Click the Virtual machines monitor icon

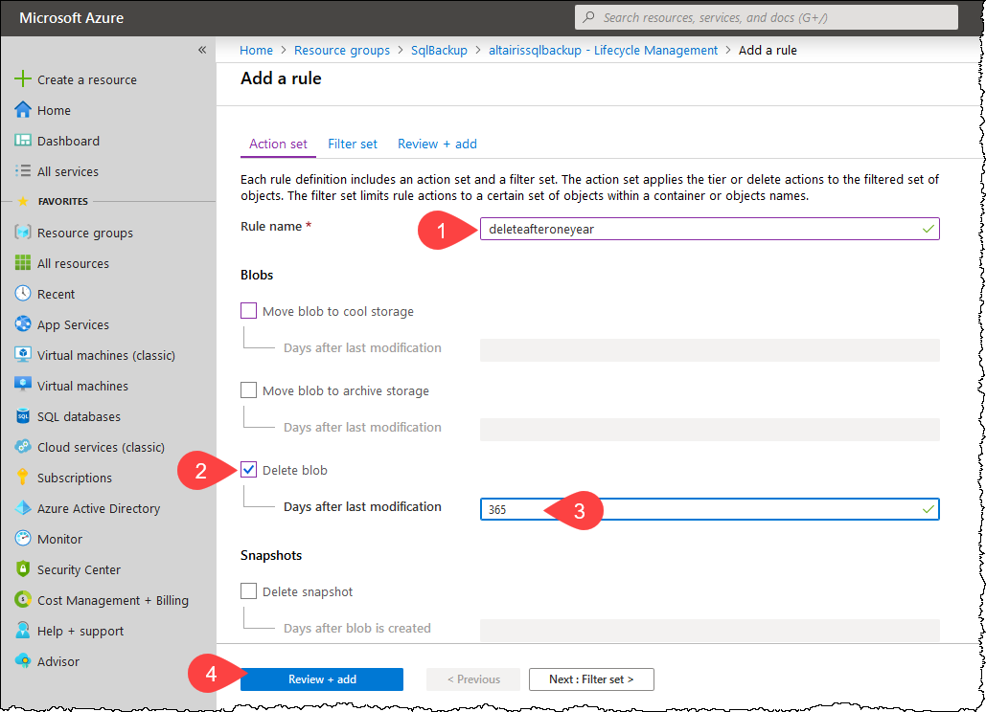coord(23,385)
